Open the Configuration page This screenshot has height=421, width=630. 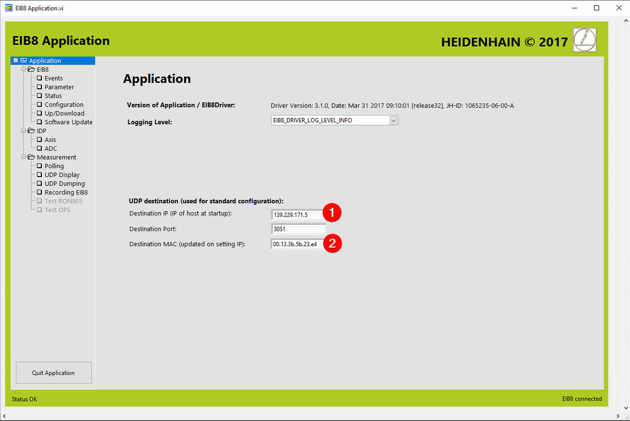click(64, 105)
